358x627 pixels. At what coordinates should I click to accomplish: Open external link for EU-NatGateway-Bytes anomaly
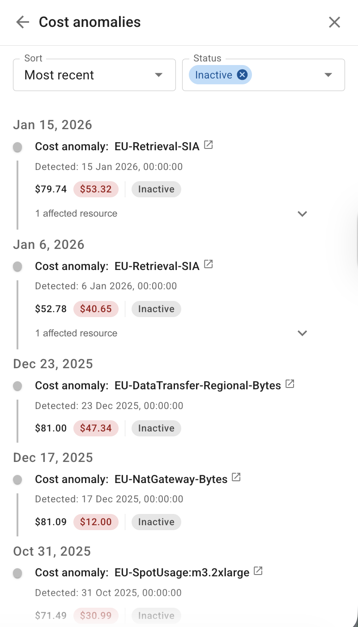[236, 478]
